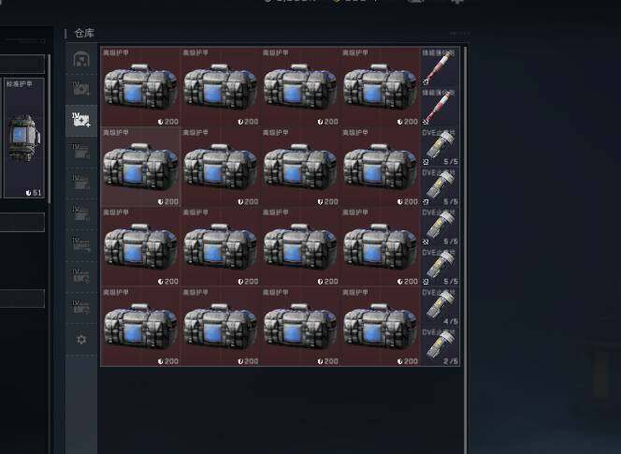Select the second red-white stimulant injector
621x454 pixels.
[440, 107]
